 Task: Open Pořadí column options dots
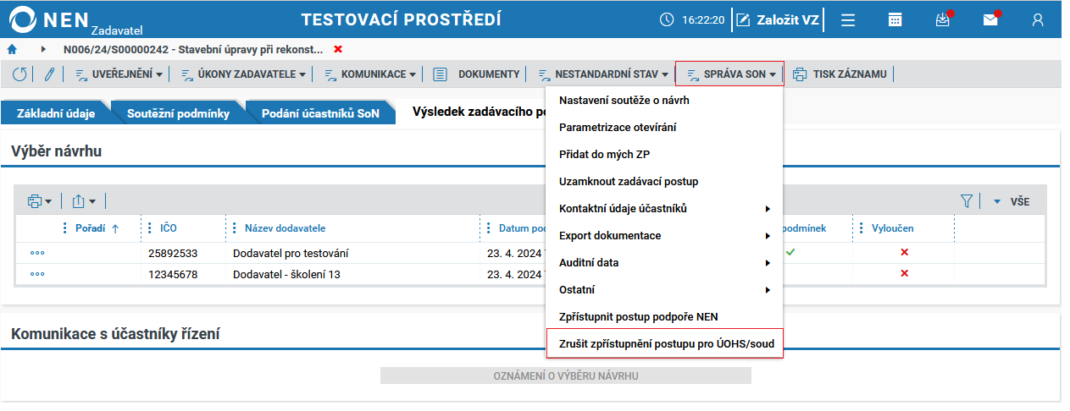tap(64, 228)
